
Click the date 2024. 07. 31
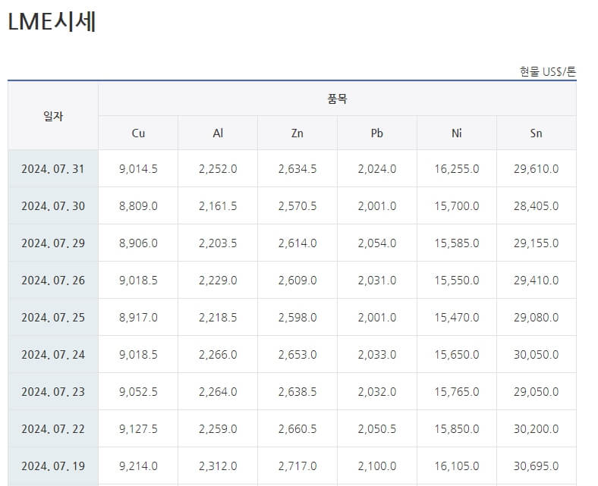(53, 168)
